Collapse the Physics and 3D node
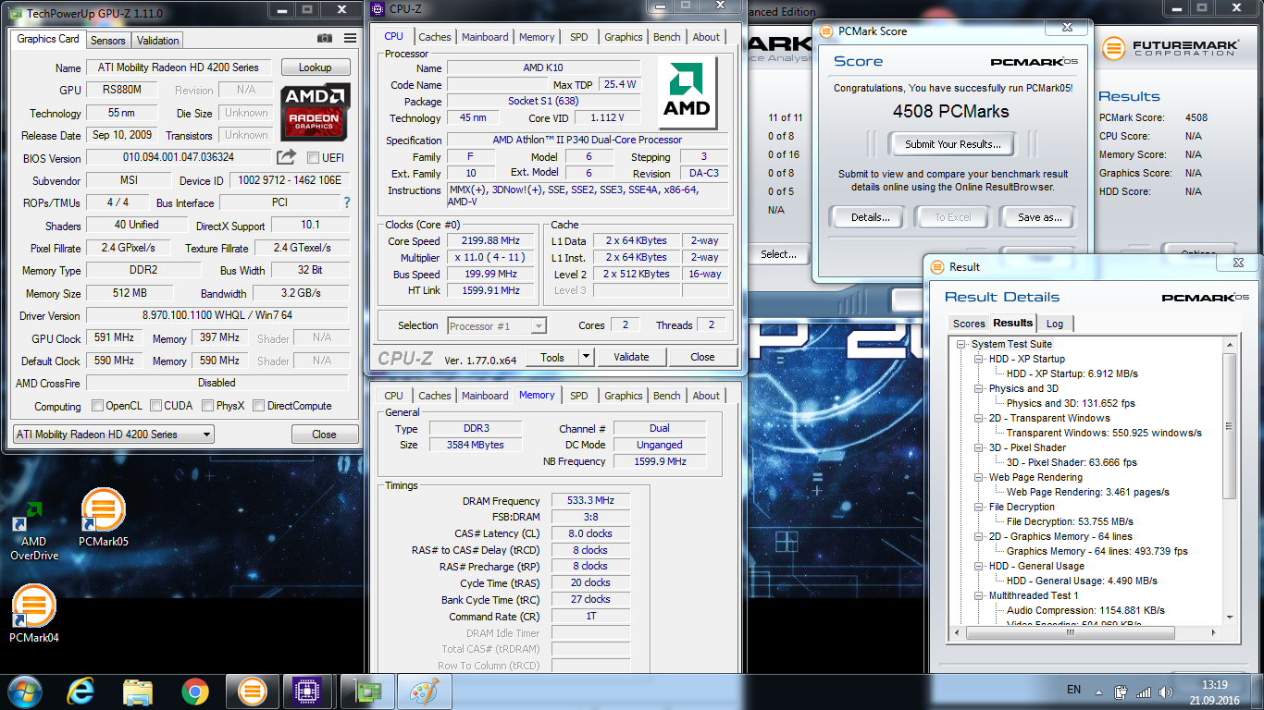The height and width of the screenshot is (710, 1264). pos(980,388)
